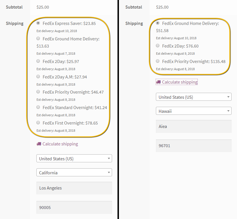This screenshot has height=219, width=237.
Task: Choose FedEx 2Day A.M $27.94 radio button
Action: coord(38,76)
